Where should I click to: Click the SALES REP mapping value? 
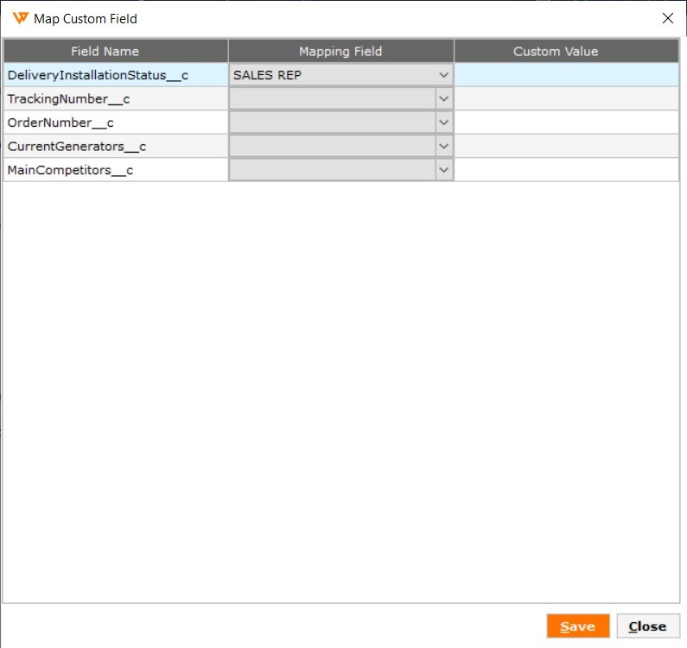[x=267, y=75]
